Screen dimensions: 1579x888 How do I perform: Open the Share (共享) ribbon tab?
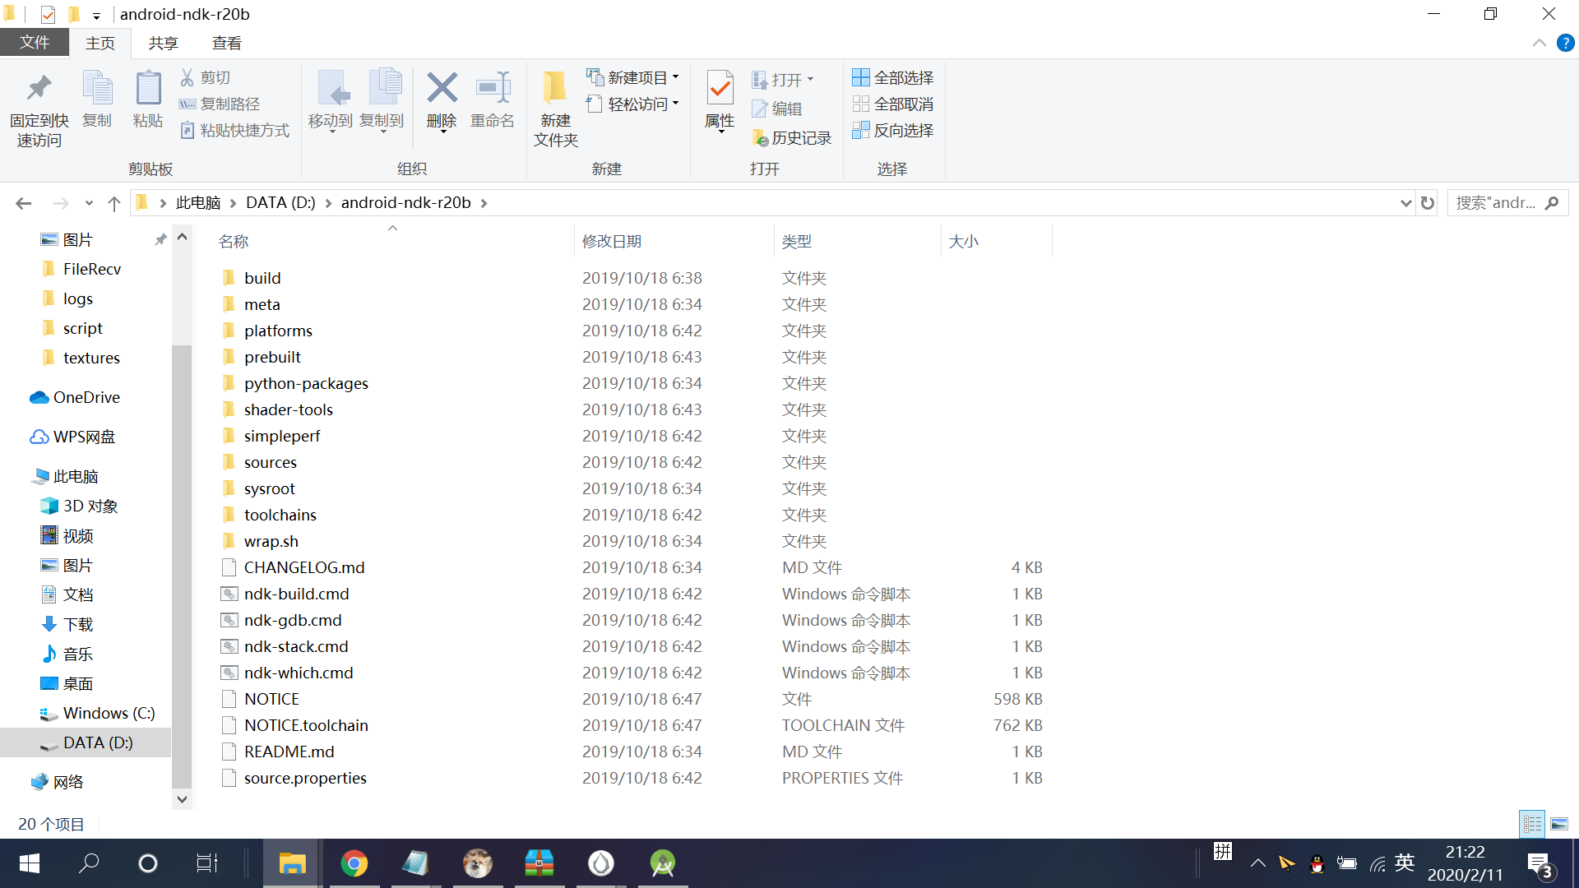point(163,44)
